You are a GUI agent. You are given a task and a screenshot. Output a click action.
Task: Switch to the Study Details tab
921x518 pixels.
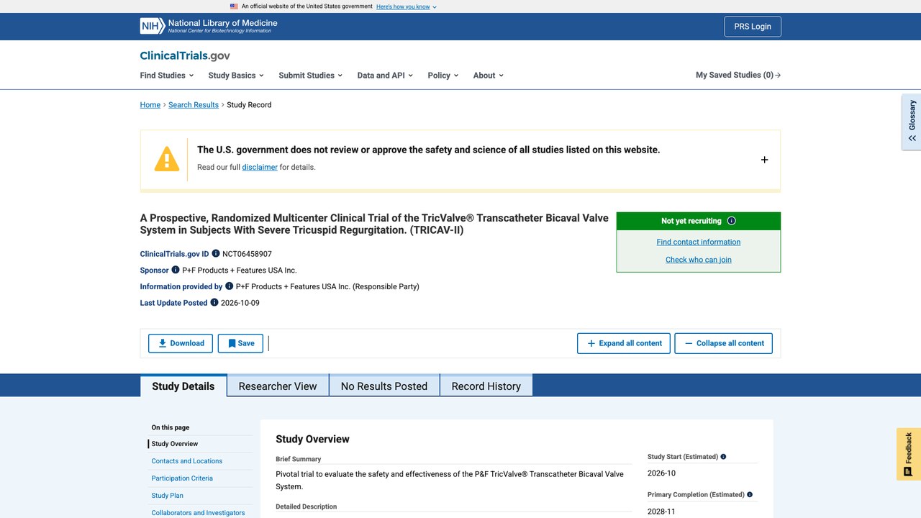(x=183, y=386)
